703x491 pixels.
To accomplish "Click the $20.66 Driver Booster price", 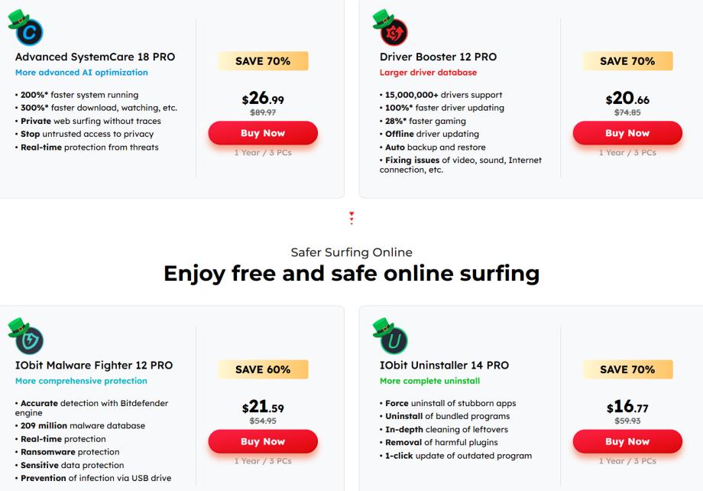I will pyautogui.click(x=627, y=99).
